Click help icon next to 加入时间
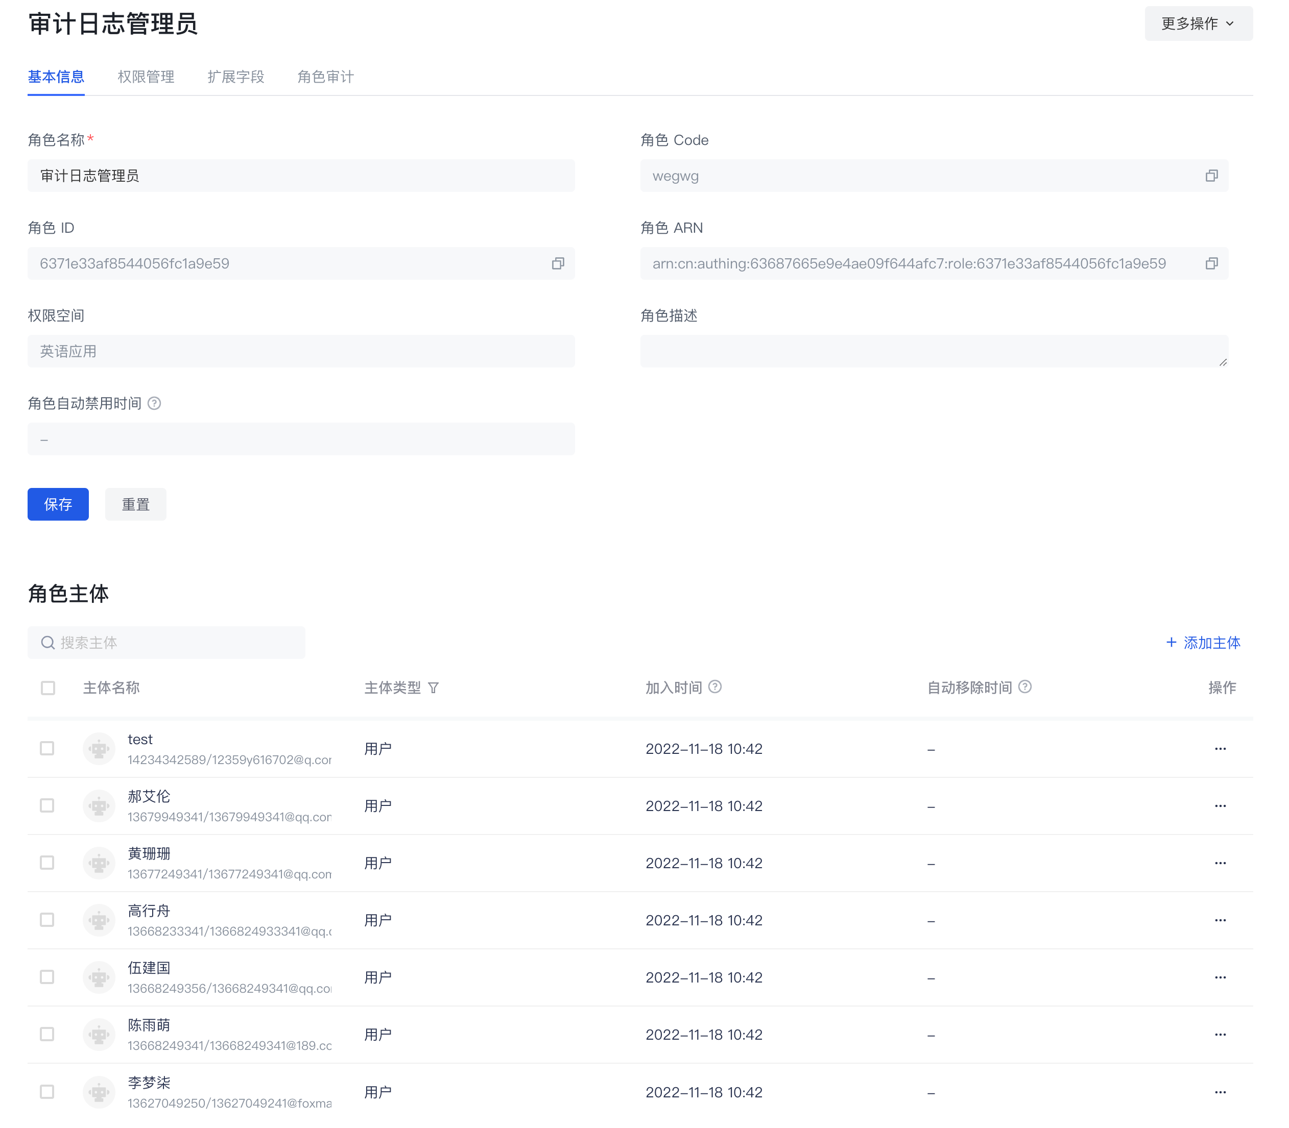 (x=714, y=686)
